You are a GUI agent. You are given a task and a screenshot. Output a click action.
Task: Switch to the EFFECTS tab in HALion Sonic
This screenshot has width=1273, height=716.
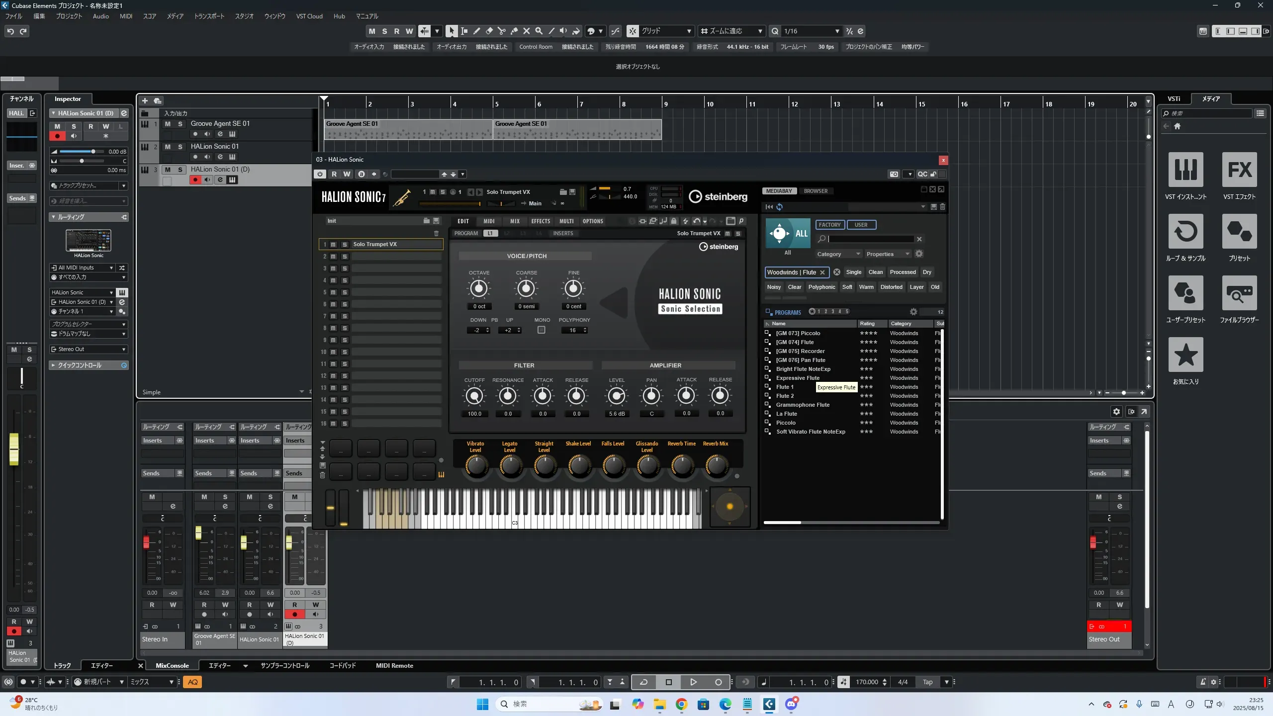[541, 221]
